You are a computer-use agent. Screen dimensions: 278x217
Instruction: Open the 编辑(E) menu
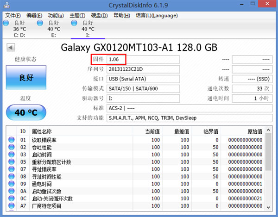[34, 16]
